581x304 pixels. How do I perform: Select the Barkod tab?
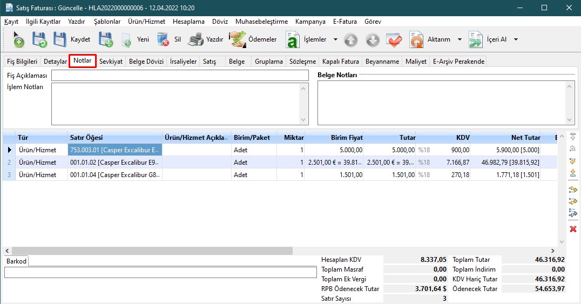[16, 261]
